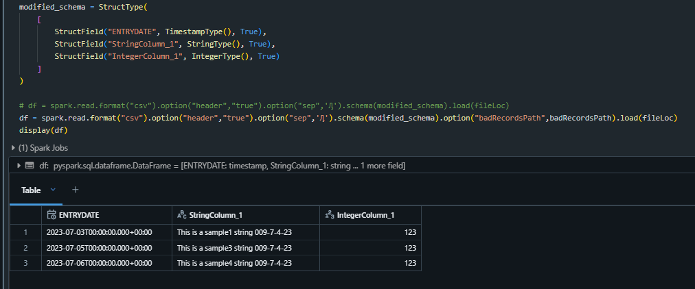Select row number 2 in the table

[x=25, y=247]
